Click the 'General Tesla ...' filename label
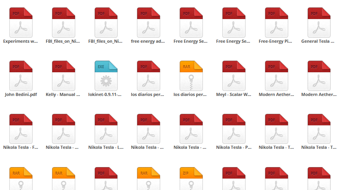341x190 pixels. pyautogui.click(x=318, y=41)
